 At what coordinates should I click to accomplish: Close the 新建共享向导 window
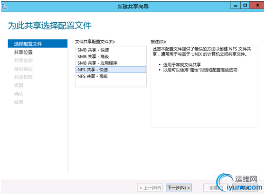pos(257,5)
